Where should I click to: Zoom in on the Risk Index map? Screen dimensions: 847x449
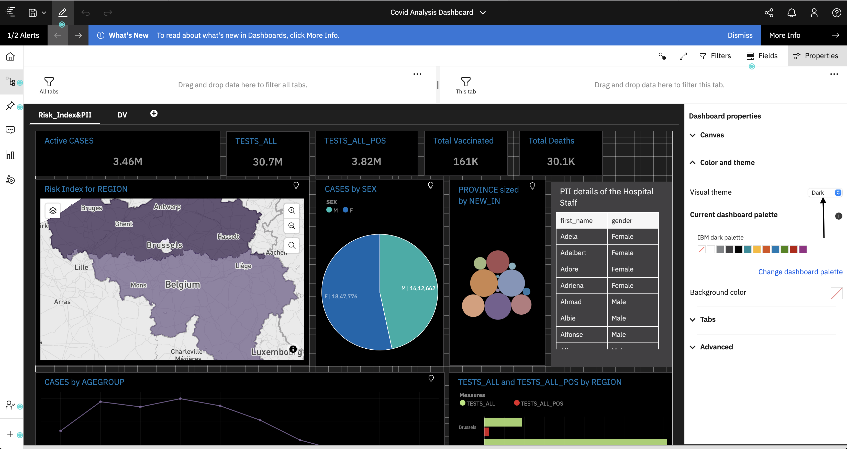[292, 210]
